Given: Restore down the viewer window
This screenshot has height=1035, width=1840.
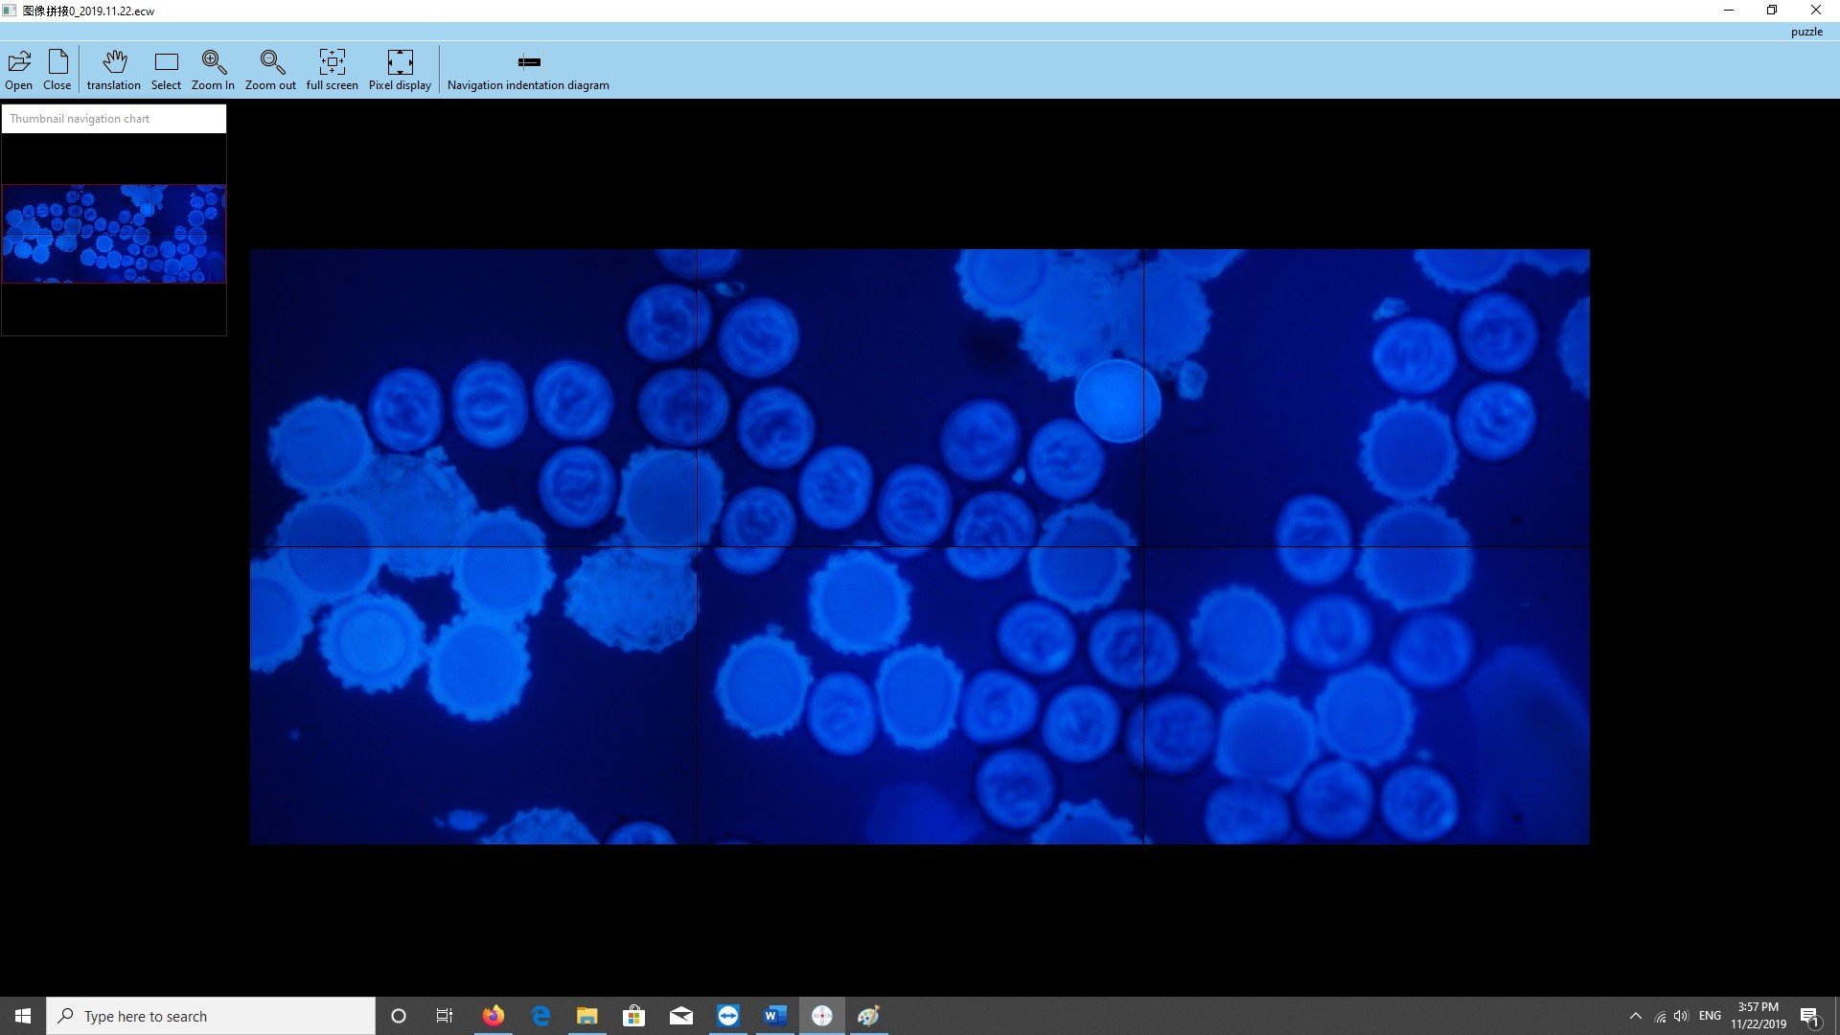Looking at the screenshot, I should [1772, 11].
